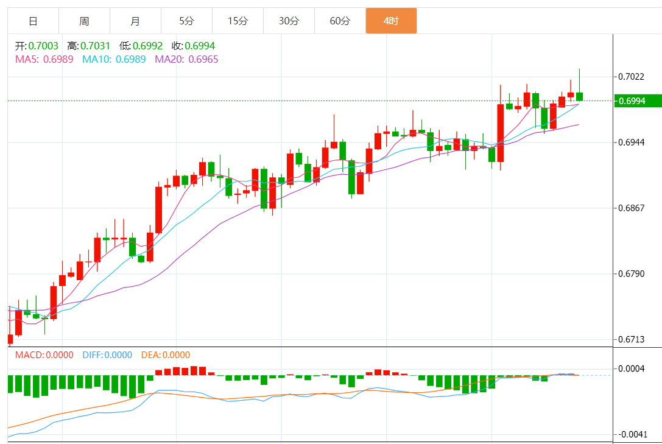Switch to the 5分 timeframe tab

[x=186, y=21]
